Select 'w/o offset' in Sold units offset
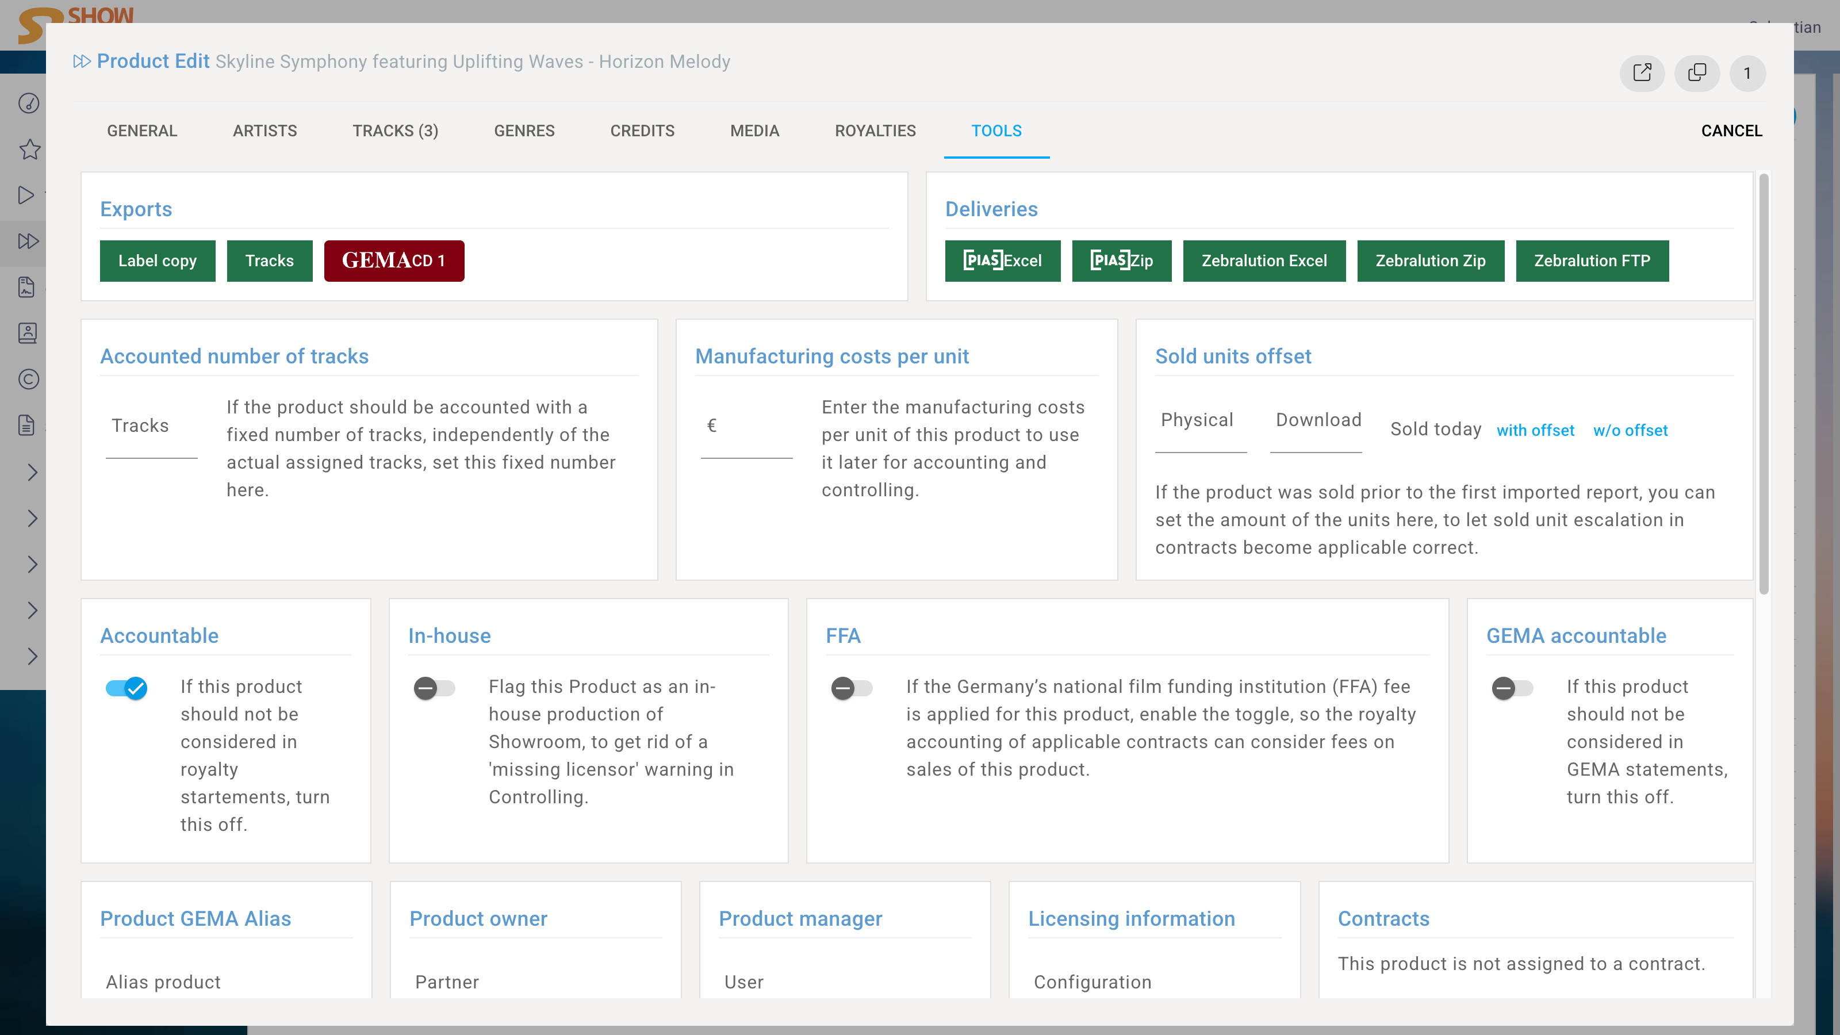 [x=1631, y=430]
